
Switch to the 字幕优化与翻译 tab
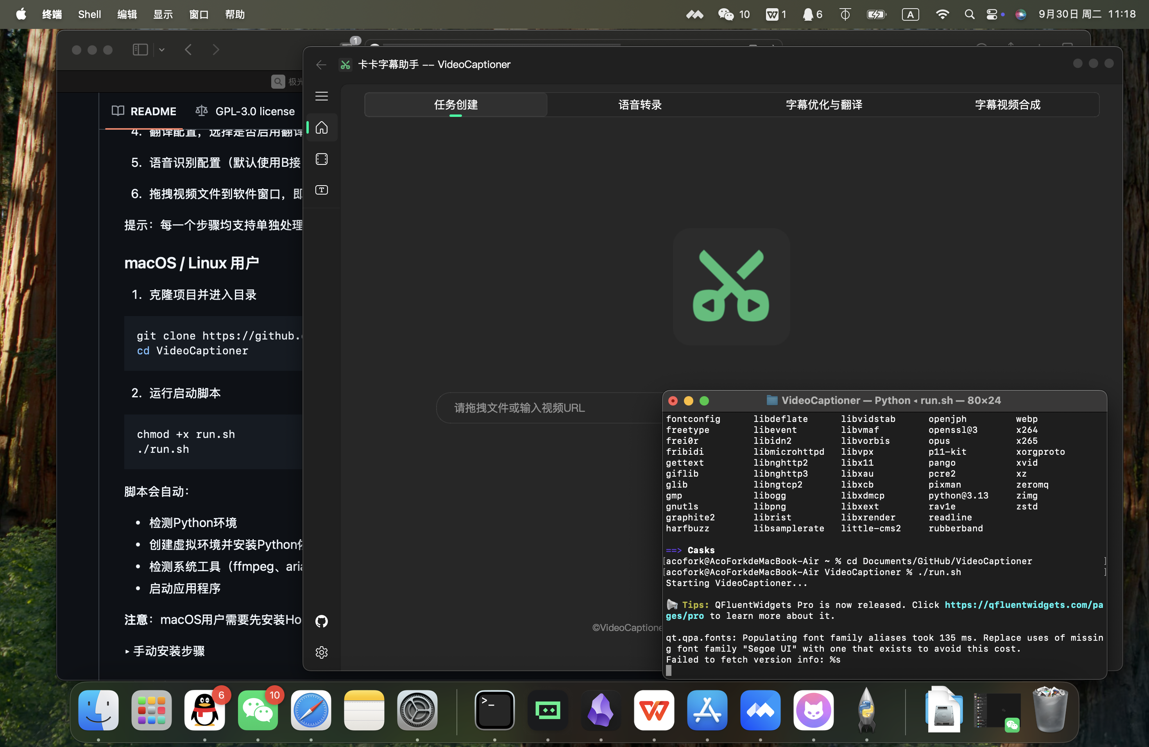tap(823, 105)
